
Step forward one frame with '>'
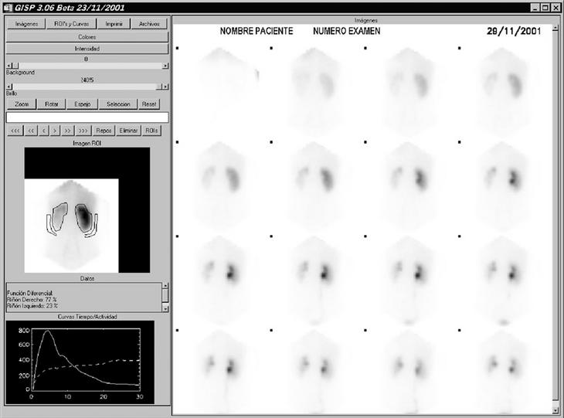[55, 131]
